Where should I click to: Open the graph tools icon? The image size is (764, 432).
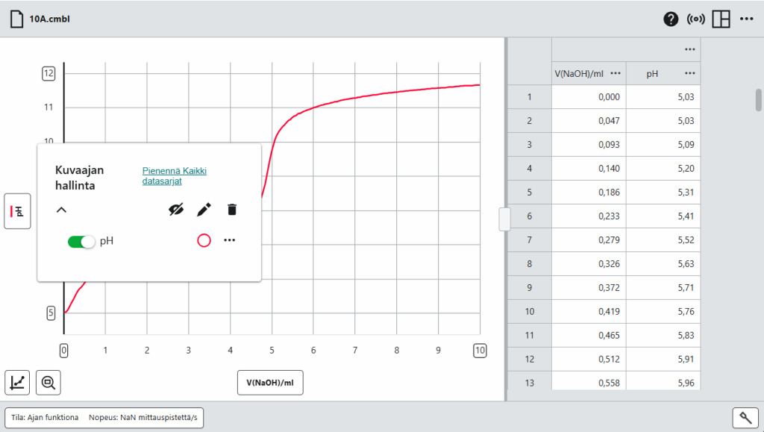pyautogui.click(x=18, y=382)
